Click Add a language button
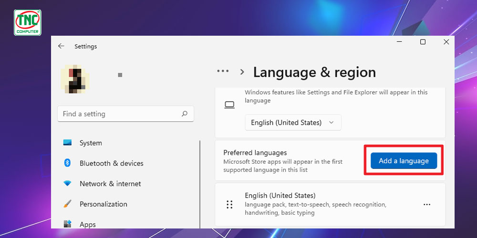The image size is (477, 238). [x=404, y=160]
